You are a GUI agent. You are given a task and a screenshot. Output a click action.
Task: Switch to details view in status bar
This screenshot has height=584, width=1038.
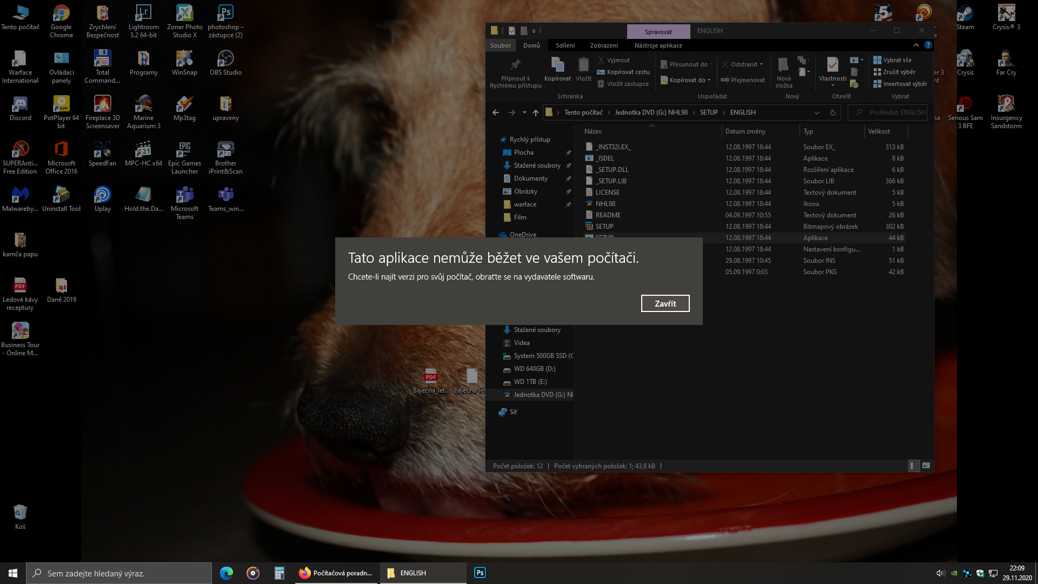pyautogui.click(x=913, y=466)
